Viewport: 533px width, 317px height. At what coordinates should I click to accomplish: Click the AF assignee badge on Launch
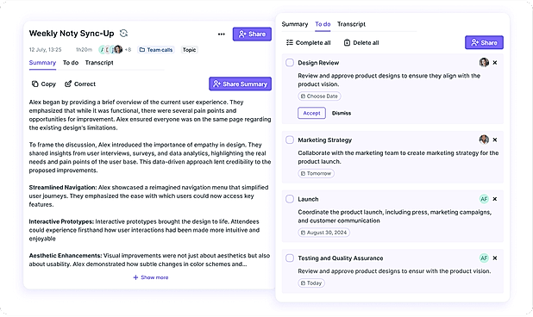(484, 199)
